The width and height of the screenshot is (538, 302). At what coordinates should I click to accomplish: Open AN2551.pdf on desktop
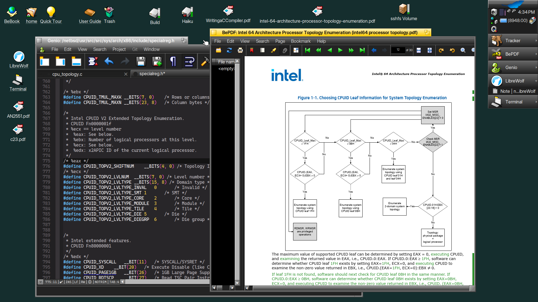coord(18,110)
